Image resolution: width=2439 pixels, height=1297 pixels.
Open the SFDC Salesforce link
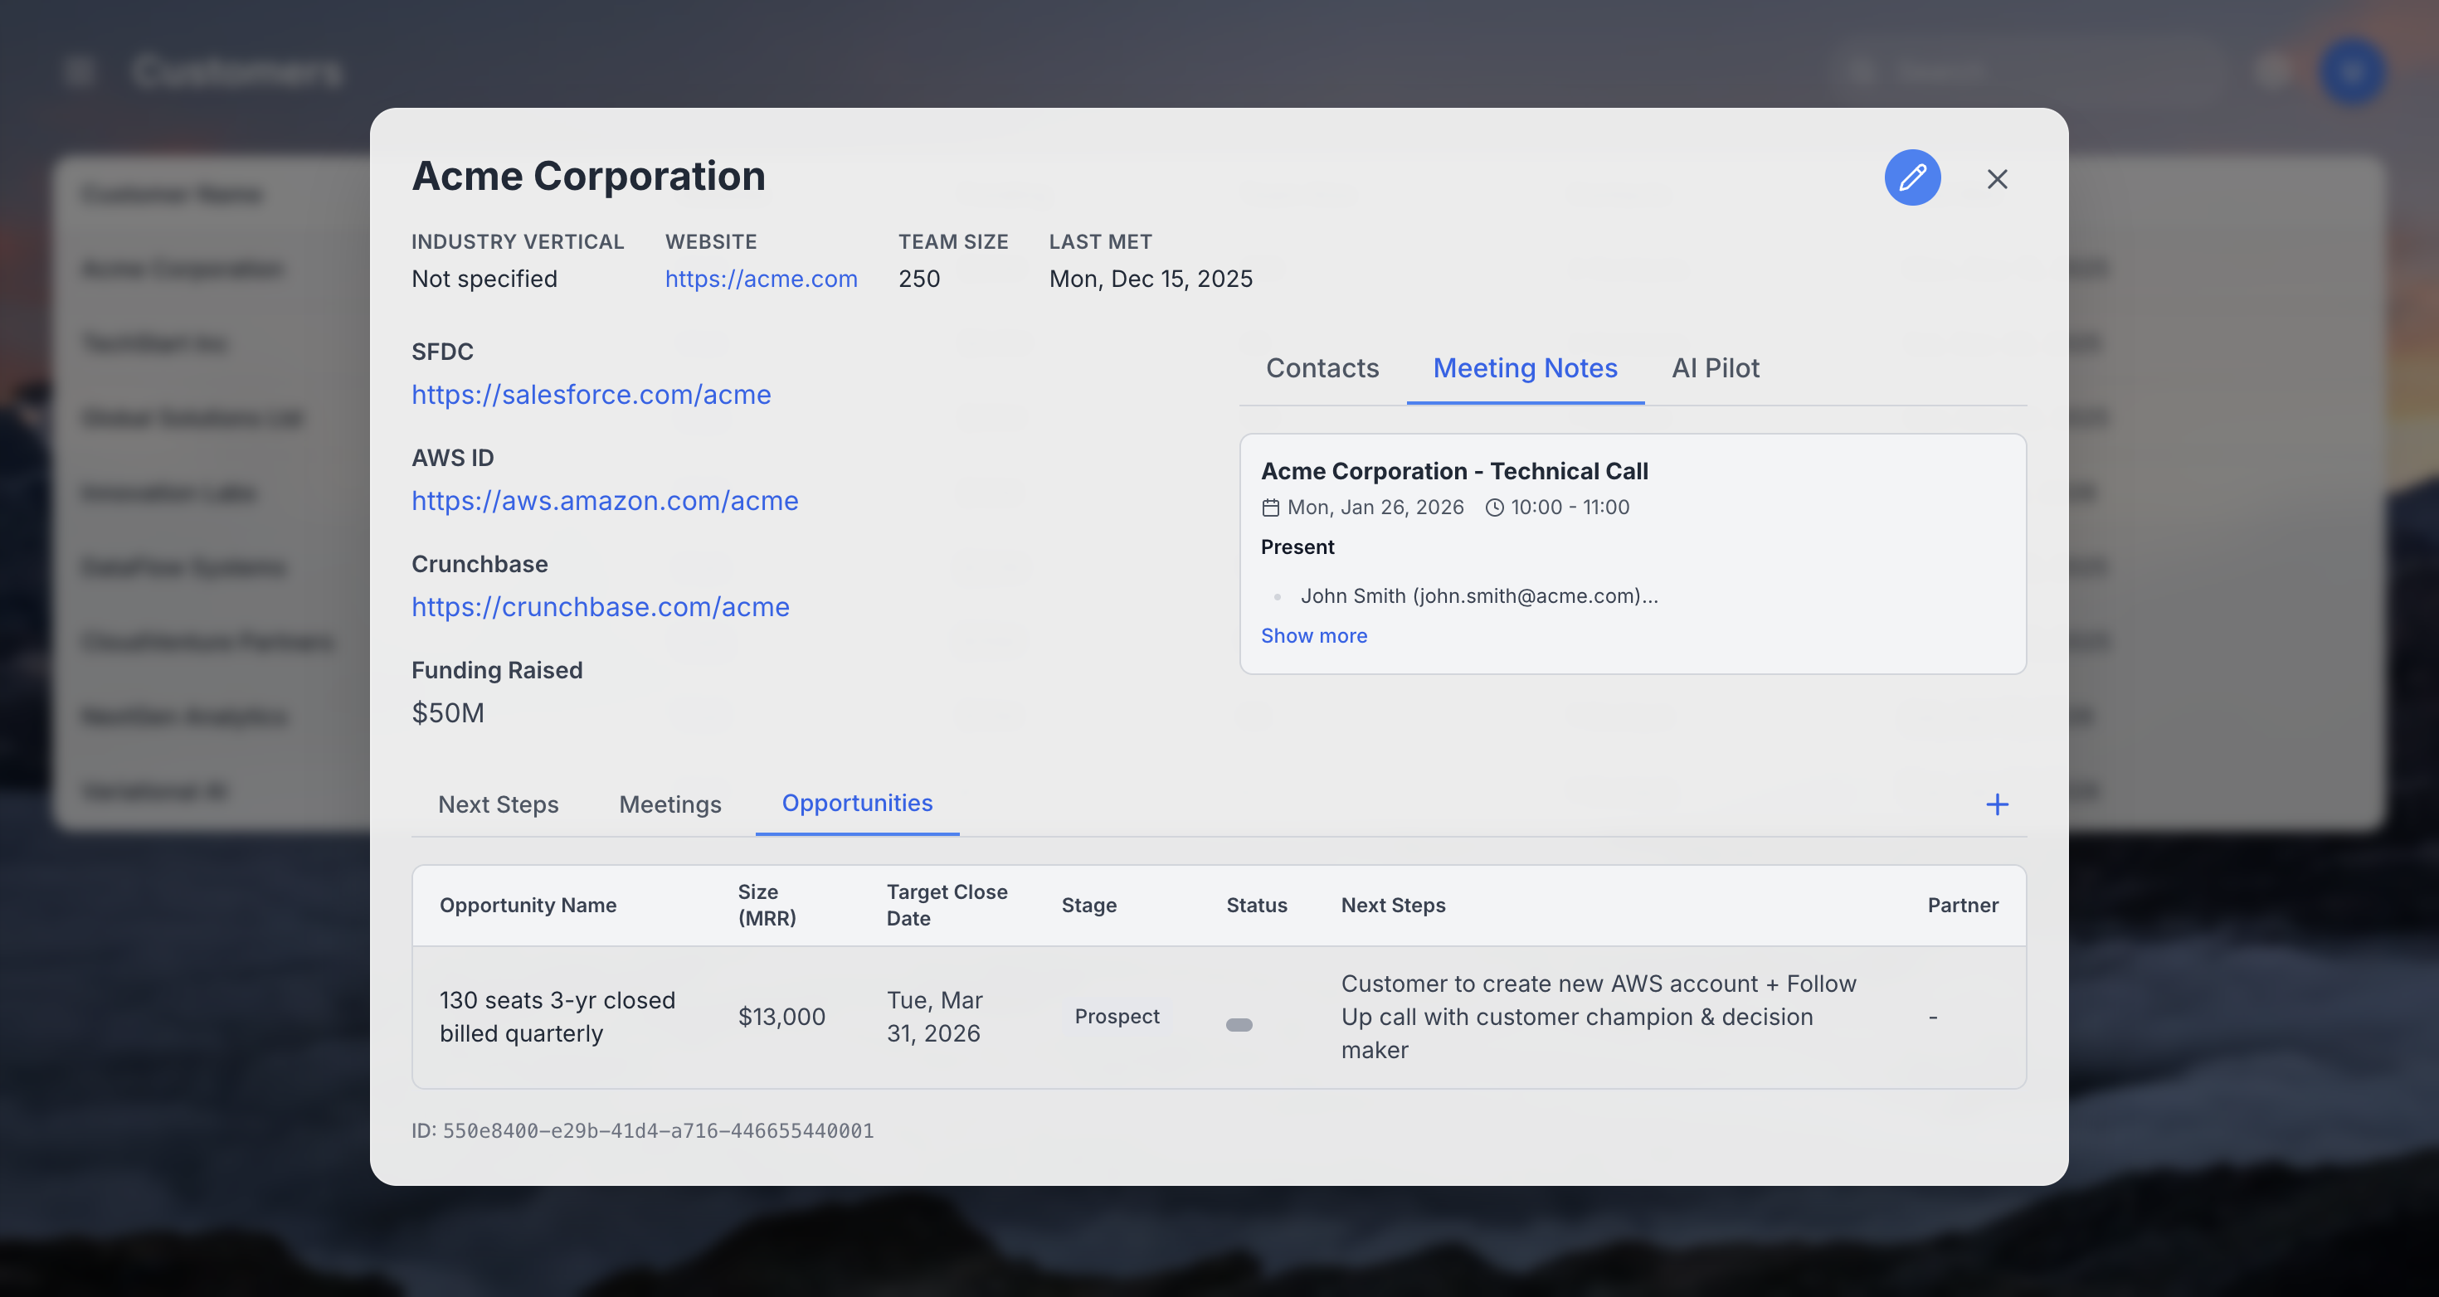pos(591,395)
